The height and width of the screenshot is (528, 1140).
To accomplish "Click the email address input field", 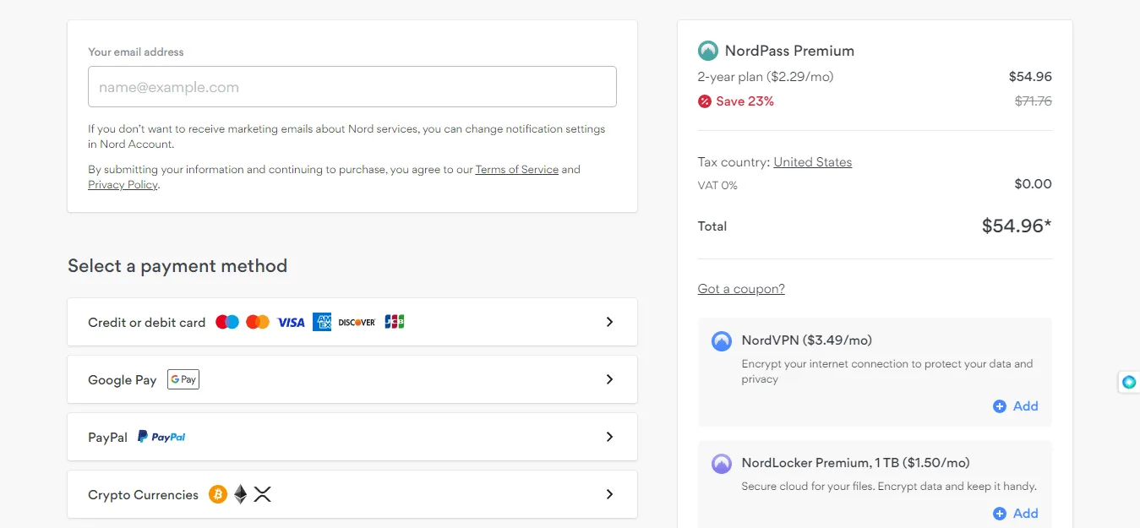I will click(x=352, y=86).
